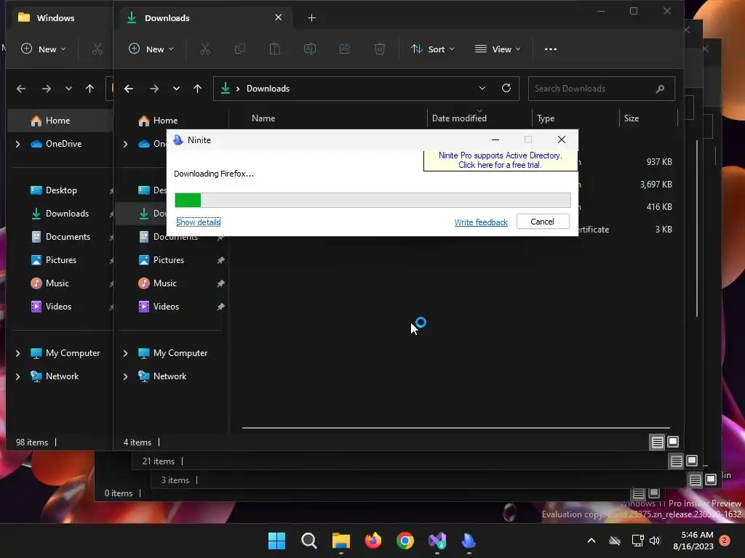Image resolution: width=745 pixels, height=558 pixels.
Task: Click Ninite download progress bar
Action: click(372, 201)
